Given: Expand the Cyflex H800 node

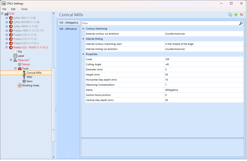Looking at the screenshot, I should coord(7,26).
